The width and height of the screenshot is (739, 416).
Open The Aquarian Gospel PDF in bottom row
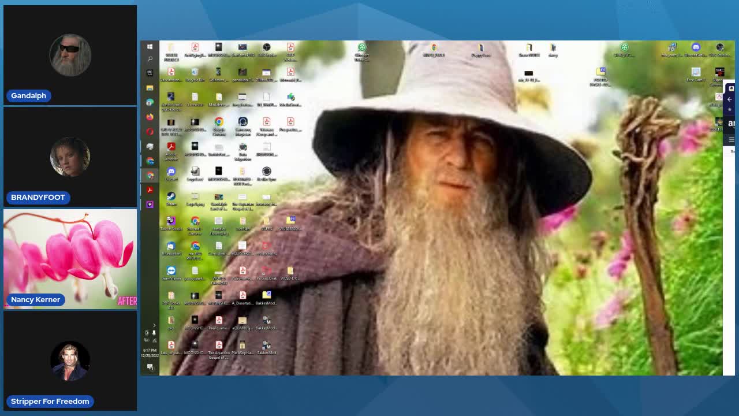coord(219,348)
